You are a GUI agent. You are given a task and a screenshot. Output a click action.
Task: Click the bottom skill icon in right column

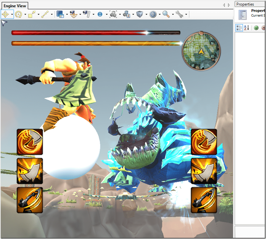coord(204,200)
